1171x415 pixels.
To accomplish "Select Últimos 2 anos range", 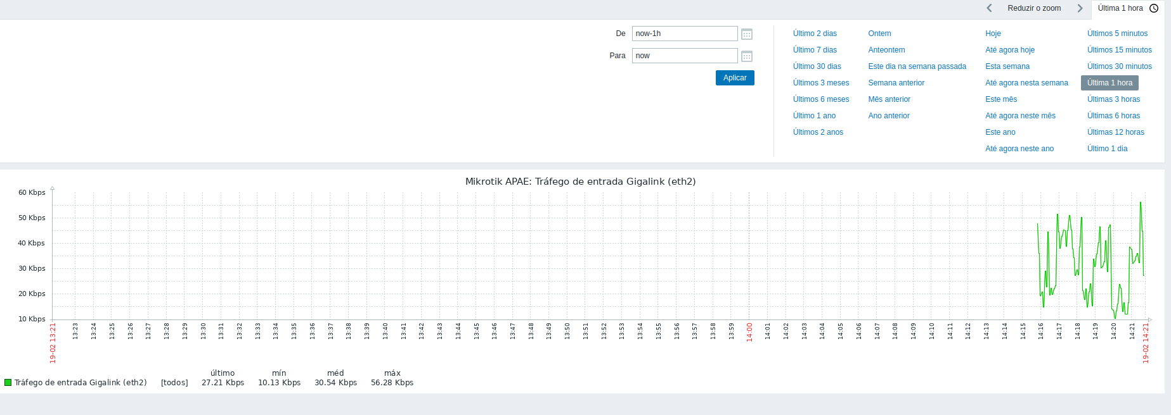I will click(818, 132).
